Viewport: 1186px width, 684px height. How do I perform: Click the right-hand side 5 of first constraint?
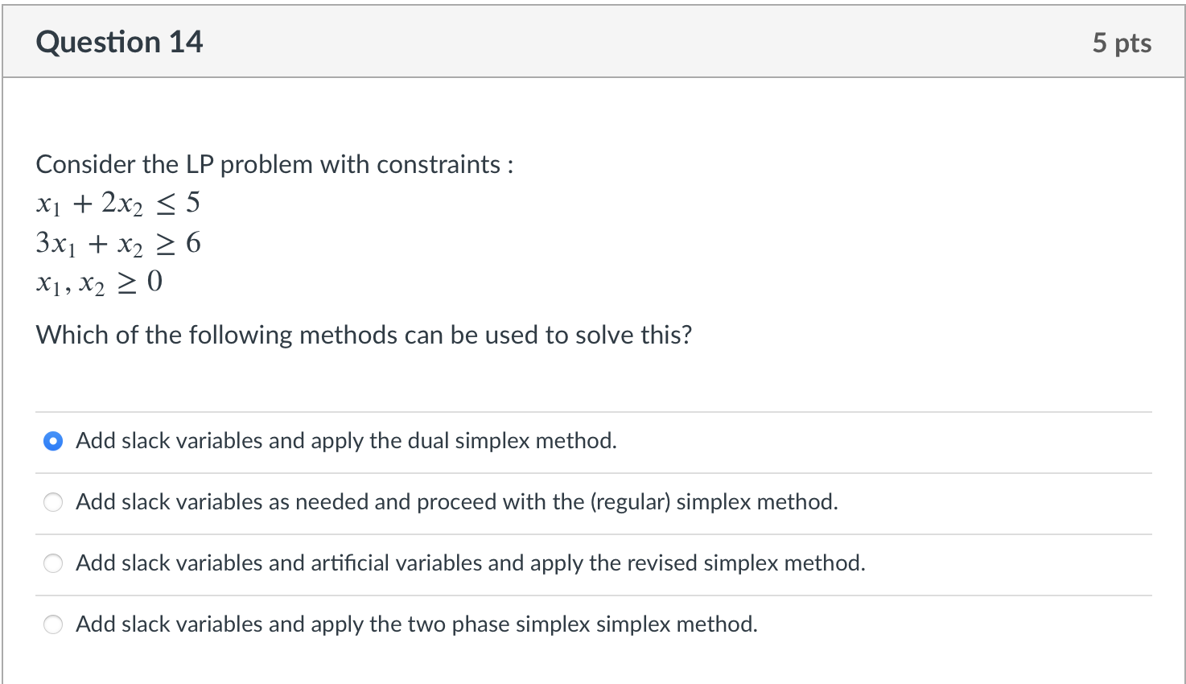(x=193, y=203)
